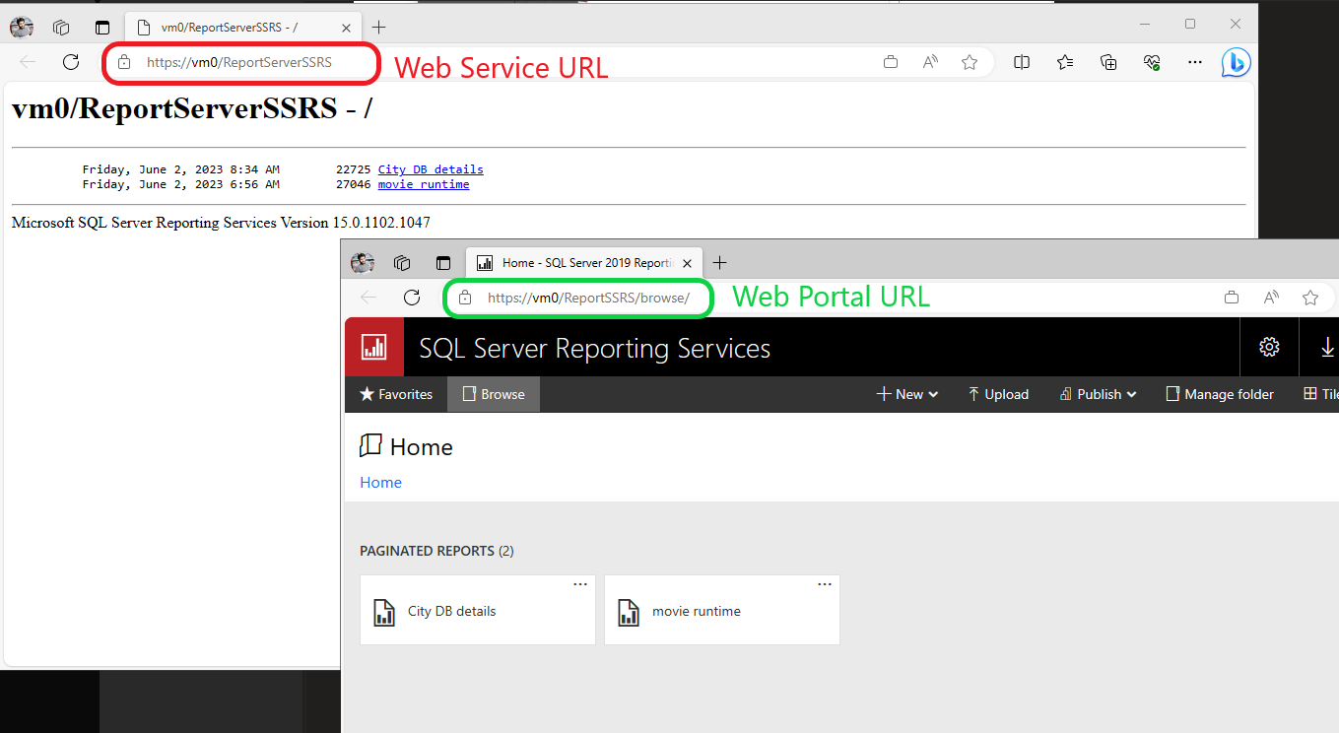
Task: Toggle the tab actions menu in the rear browser window
Action: click(102, 28)
